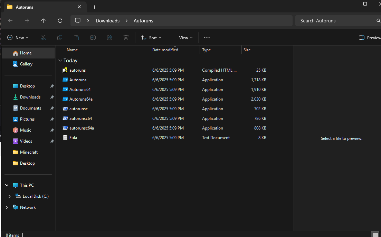The image size is (381, 237).
Task: Unpin Downloads using its pin icon
Action: pyautogui.click(x=52, y=97)
